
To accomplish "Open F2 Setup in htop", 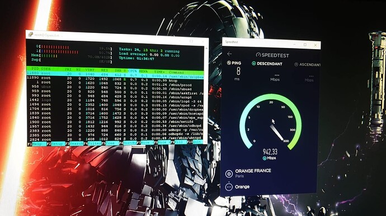I will tap(56, 143).
